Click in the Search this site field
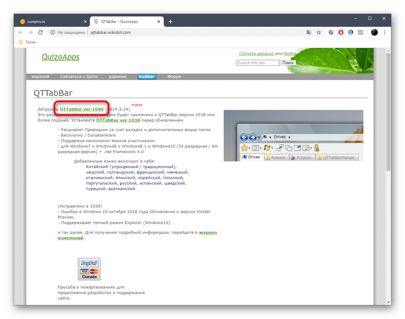The height and width of the screenshot is (319, 405). click(x=257, y=63)
